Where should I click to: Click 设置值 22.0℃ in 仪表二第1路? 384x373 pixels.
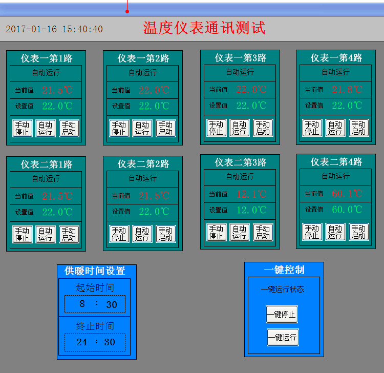57,212
